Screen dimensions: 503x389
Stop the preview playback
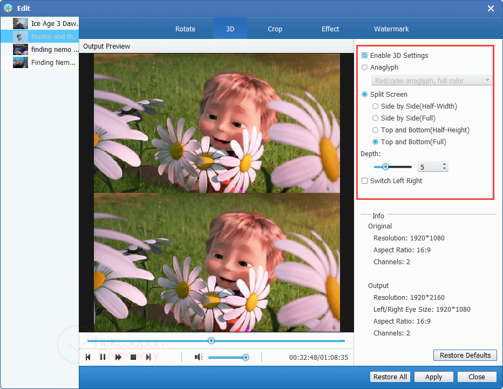[x=133, y=357]
